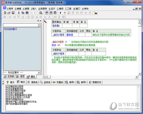Close the left work panel with its X

pyautogui.click(x=40, y=21)
